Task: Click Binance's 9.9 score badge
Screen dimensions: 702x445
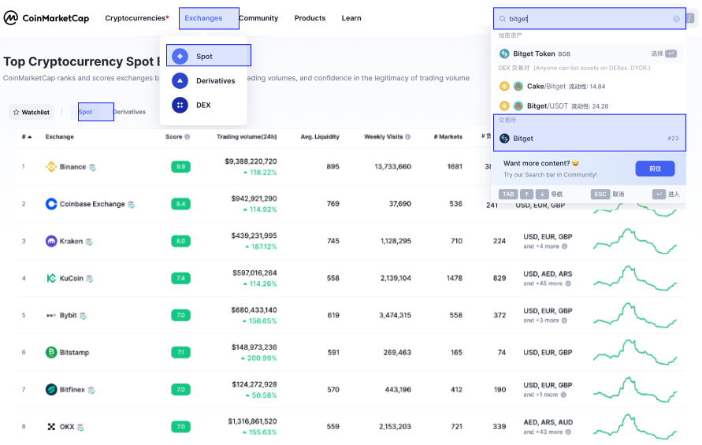Action: pos(181,166)
